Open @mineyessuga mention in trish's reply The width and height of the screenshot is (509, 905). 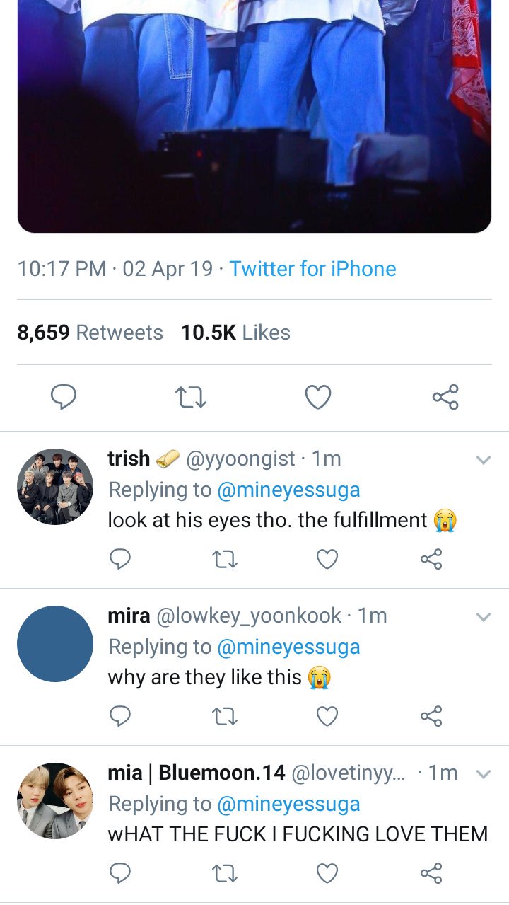[288, 490]
